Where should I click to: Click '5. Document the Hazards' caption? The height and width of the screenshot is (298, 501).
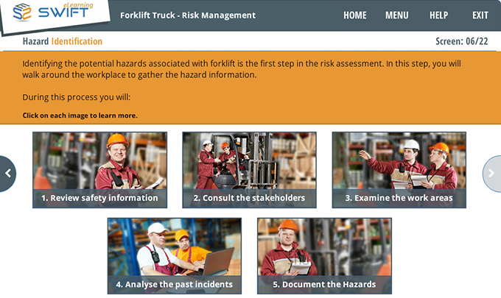pyautogui.click(x=324, y=284)
